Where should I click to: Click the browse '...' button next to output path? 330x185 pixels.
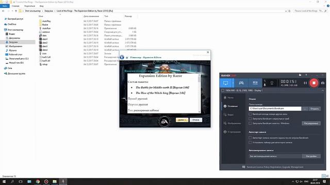[x=305, y=108]
